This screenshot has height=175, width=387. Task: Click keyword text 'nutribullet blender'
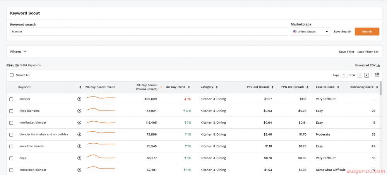tap(33, 122)
